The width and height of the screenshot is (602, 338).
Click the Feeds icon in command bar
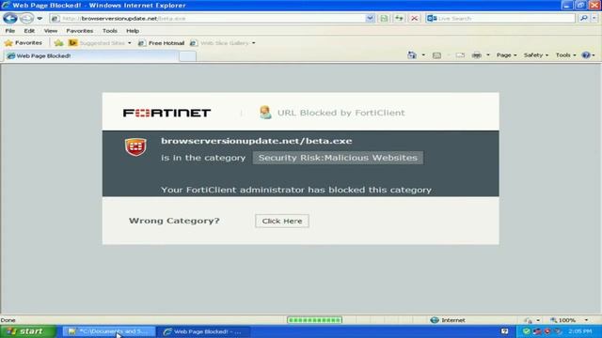click(x=436, y=55)
